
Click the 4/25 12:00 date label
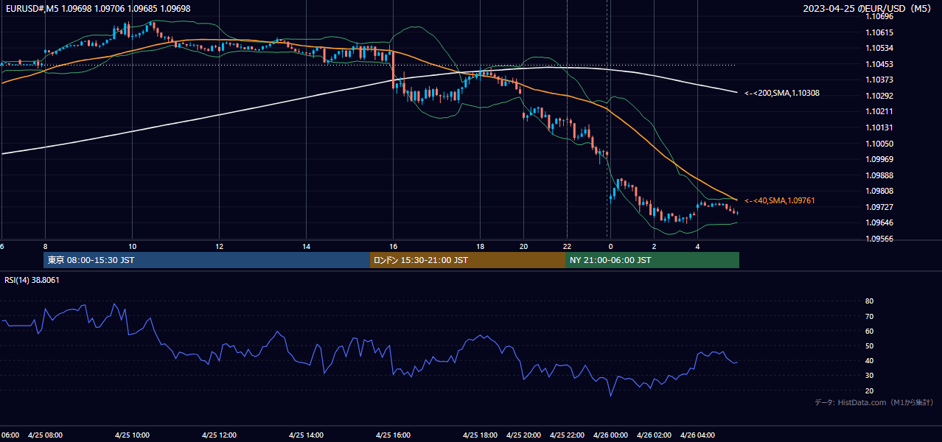coord(219,435)
